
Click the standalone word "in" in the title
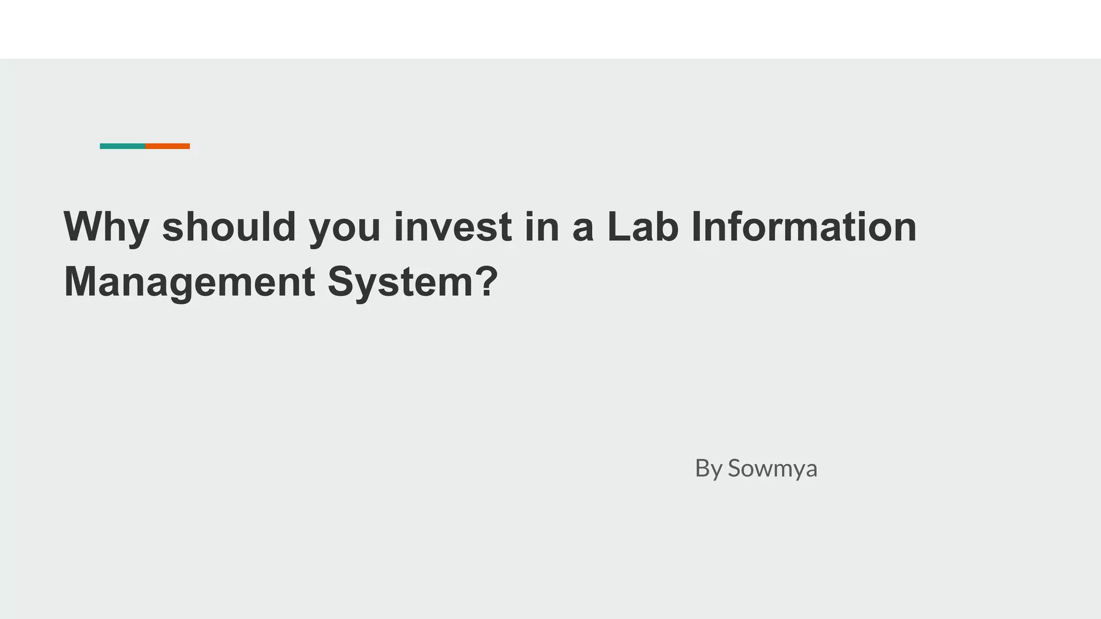pos(542,226)
